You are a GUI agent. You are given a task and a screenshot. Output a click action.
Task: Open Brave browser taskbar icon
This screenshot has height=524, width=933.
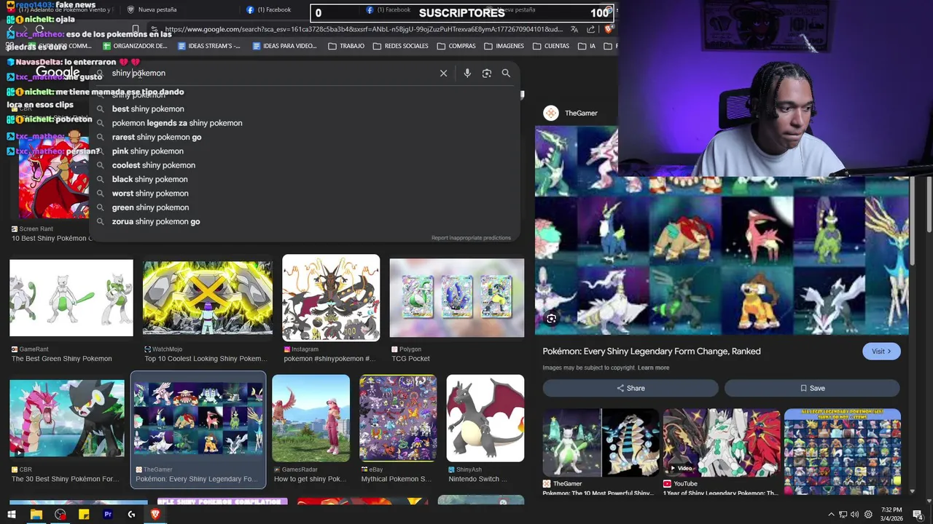[155, 515]
